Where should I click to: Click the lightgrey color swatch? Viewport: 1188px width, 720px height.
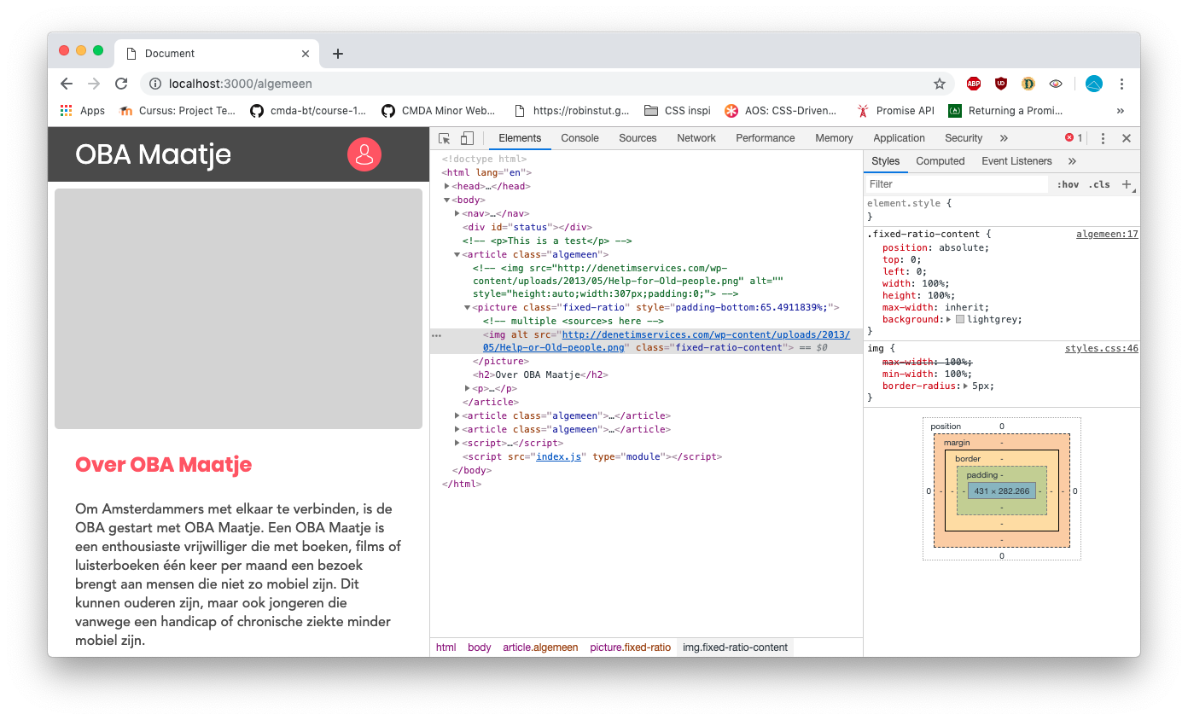click(x=960, y=319)
